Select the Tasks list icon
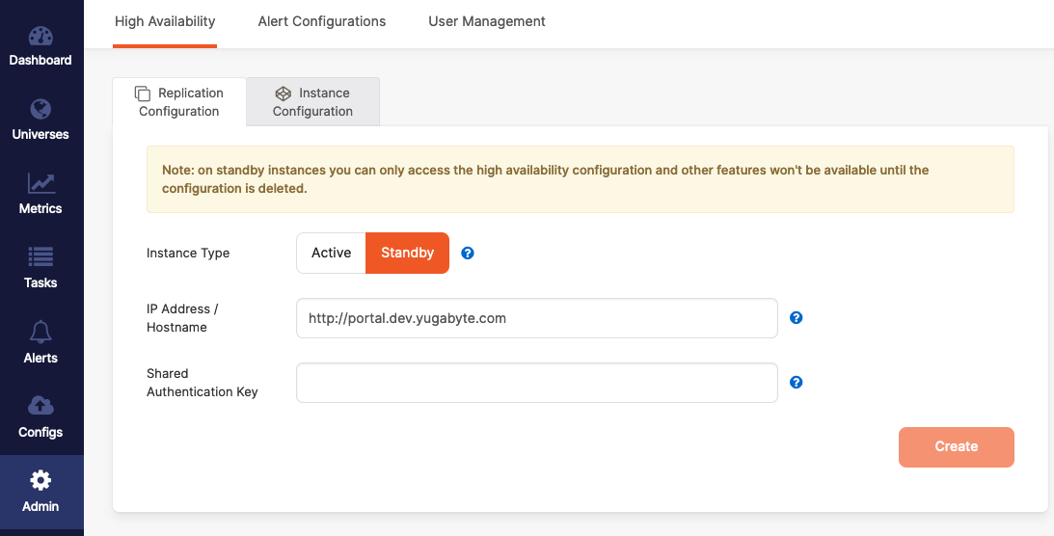Image resolution: width=1054 pixels, height=536 pixels. [41, 257]
